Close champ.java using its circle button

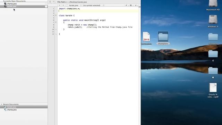(46, 4)
